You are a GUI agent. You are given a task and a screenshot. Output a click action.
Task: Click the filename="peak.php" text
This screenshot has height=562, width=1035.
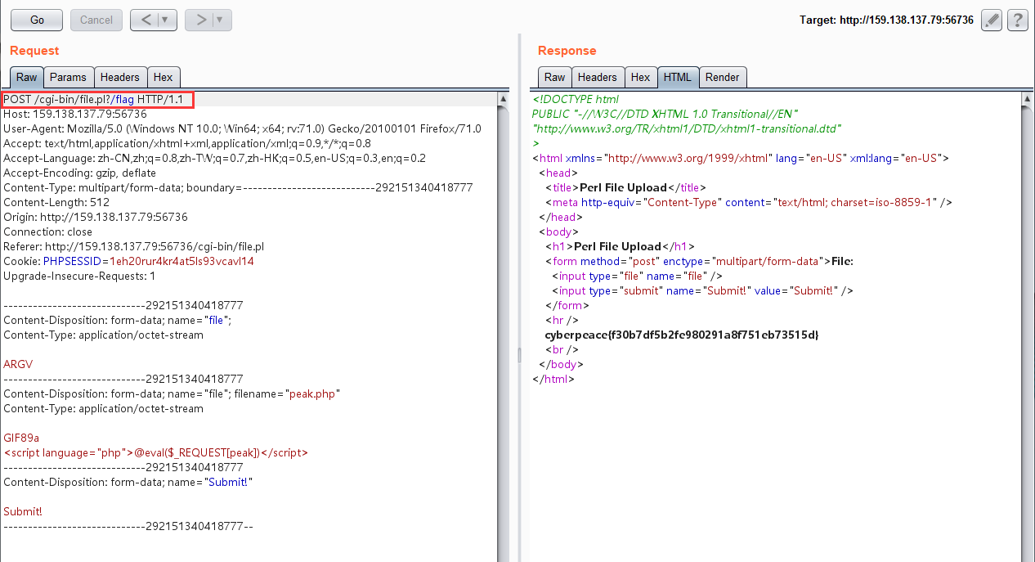tap(287, 394)
